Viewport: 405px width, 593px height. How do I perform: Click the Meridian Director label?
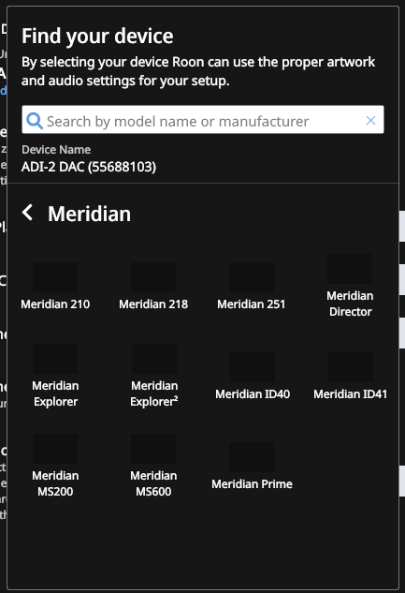click(x=350, y=304)
